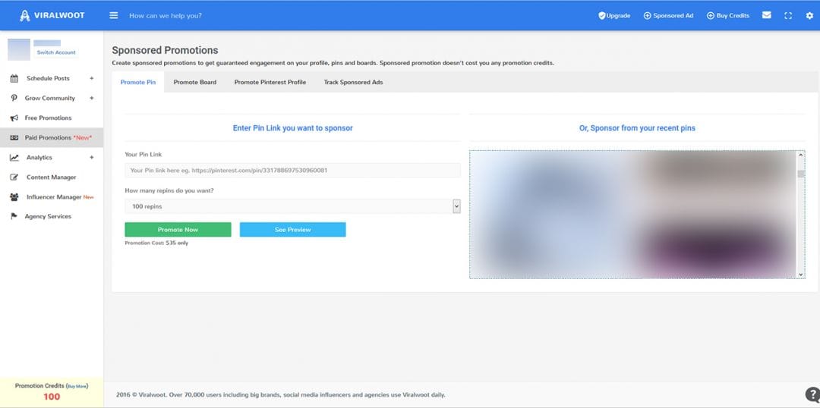Image resolution: width=820 pixels, height=408 pixels.
Task: Click the Sponsored Ad header link
Action: 668,16
